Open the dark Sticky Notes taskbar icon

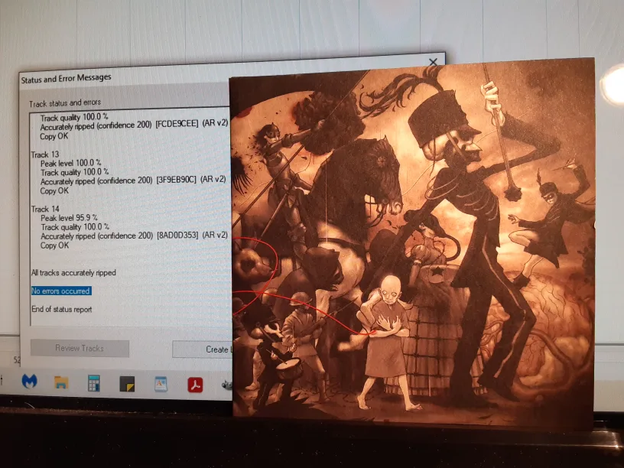pos(125,383)
